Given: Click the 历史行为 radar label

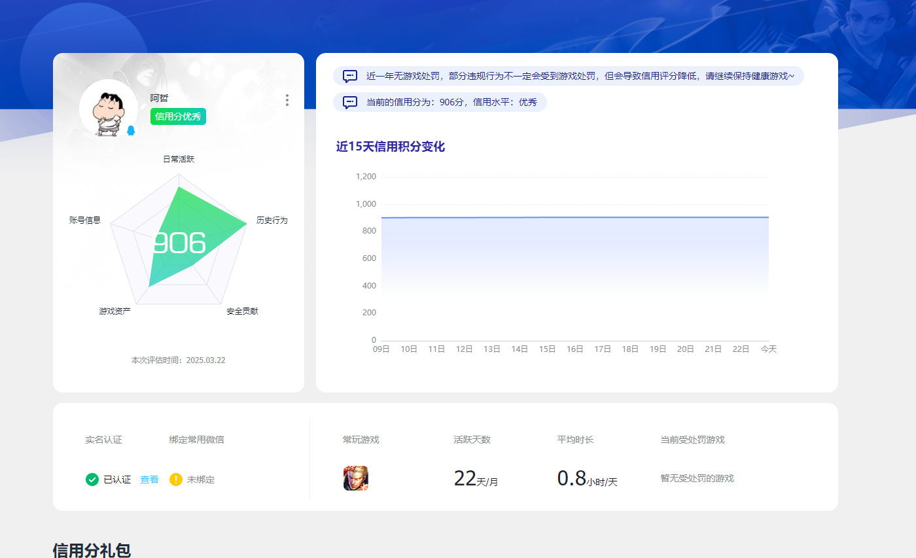Looking at the screenshot, I should click(x=272, y=220).
